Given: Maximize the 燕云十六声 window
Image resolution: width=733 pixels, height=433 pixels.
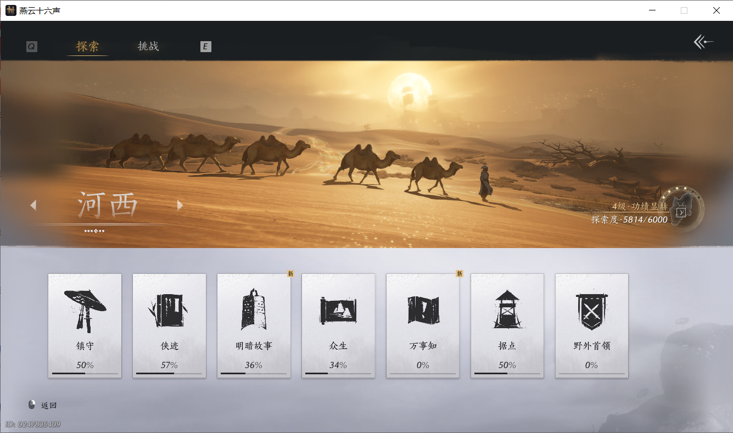Looking at the screenshot, I should (x=684, y=10).
